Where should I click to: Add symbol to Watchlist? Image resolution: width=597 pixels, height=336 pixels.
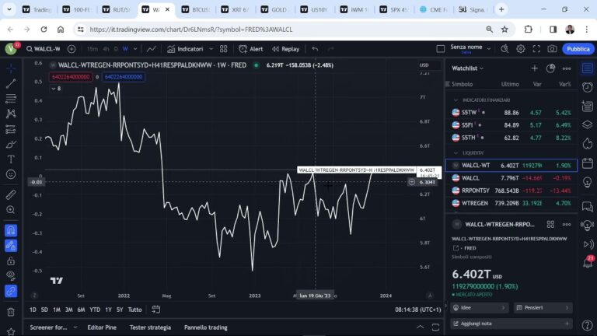point(535,68)
